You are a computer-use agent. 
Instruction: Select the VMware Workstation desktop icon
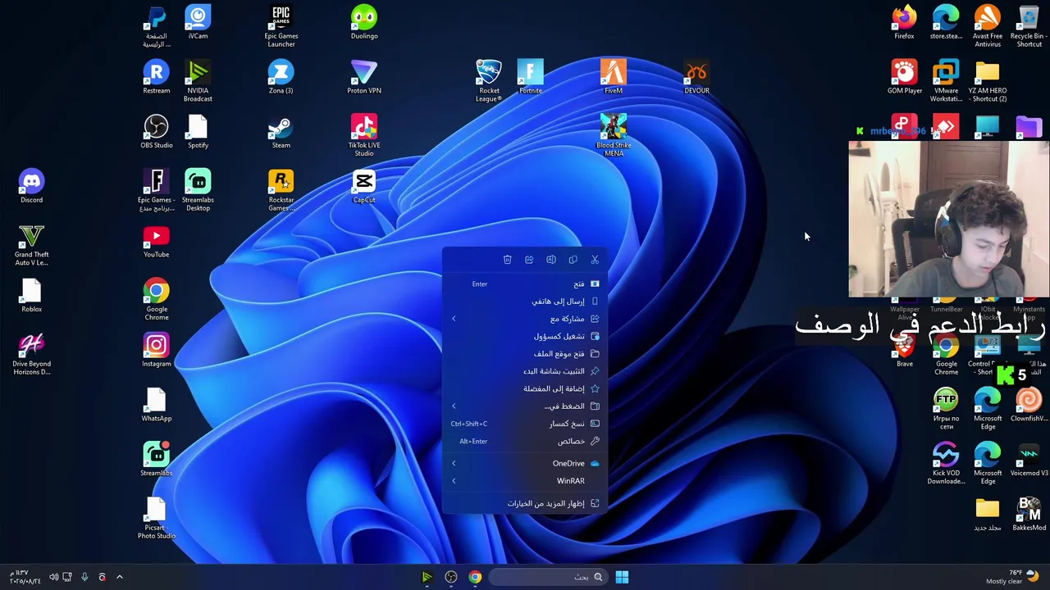pos(946,81)
